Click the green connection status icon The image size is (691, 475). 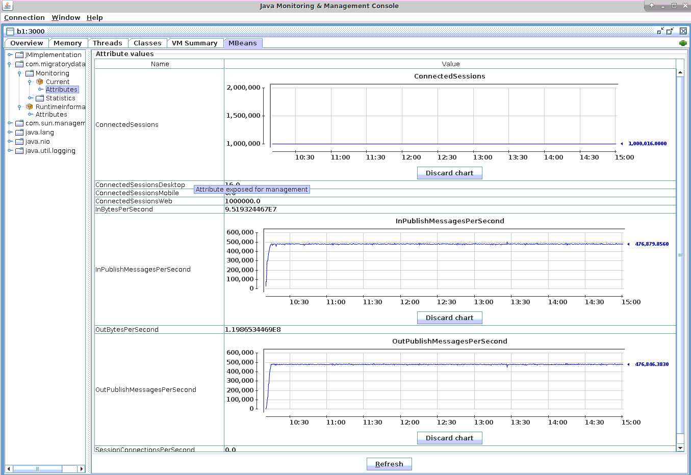click(683, 43)
